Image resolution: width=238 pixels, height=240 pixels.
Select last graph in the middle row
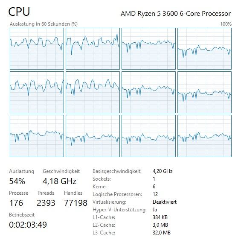[x=205, y=92]
